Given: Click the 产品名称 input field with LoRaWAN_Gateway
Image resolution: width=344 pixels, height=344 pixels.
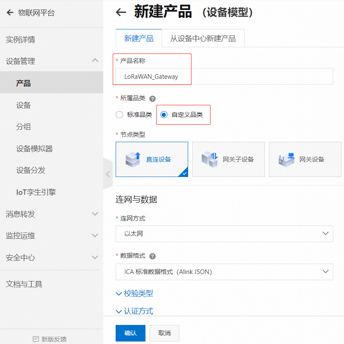Looking at the screenshot, I should (224, 76).
